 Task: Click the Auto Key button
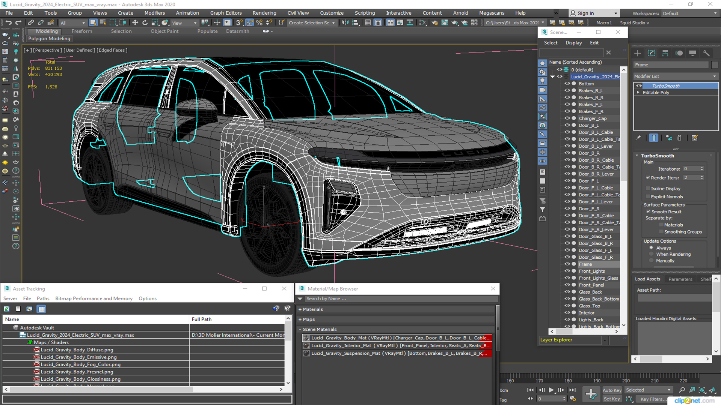coord(612,390)
